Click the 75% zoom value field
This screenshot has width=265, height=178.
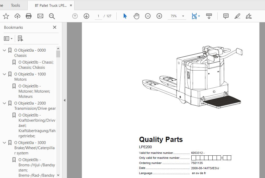click(174, 16)
